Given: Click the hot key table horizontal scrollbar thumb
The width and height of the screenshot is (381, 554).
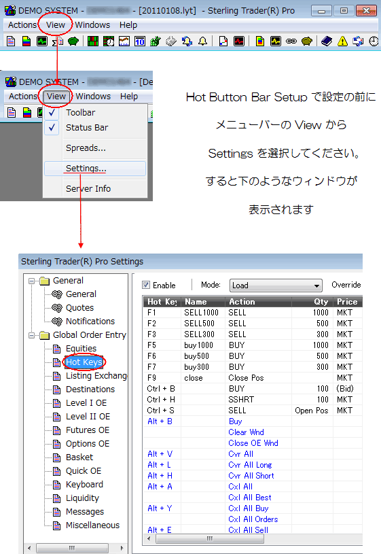Looking at the screenshot, I should coord(210,539).
